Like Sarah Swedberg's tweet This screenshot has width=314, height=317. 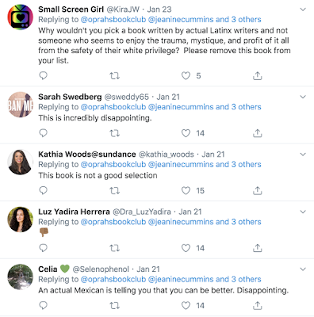coord(186,133)
